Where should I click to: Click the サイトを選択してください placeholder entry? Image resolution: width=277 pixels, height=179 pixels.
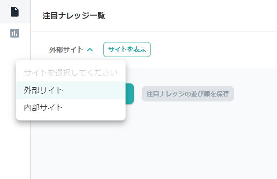point(71,73)
